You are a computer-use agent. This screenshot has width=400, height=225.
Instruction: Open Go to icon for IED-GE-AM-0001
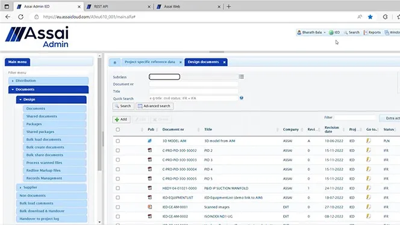(x=368, y=207)
